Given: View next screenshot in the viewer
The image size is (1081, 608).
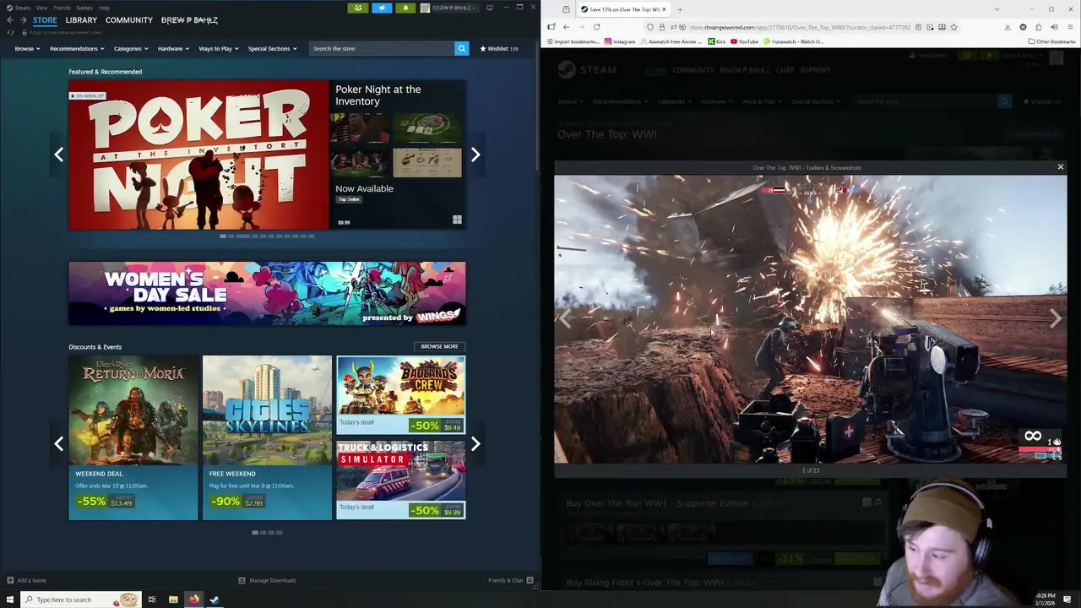Looking at the screenshot, I should tap(1055, 318).
